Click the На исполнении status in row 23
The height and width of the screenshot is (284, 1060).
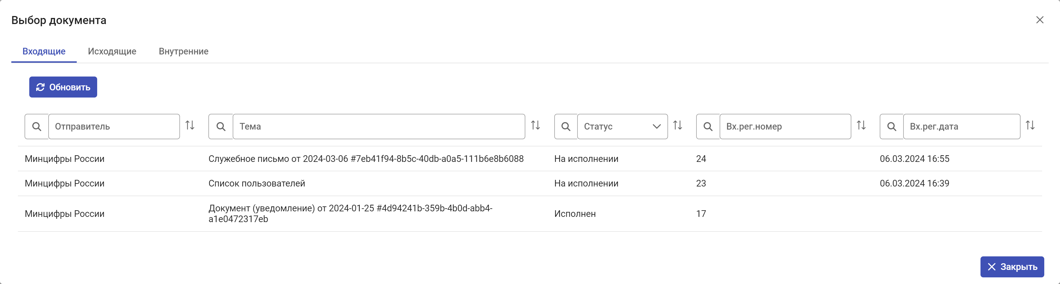click(x=586, y=183)
